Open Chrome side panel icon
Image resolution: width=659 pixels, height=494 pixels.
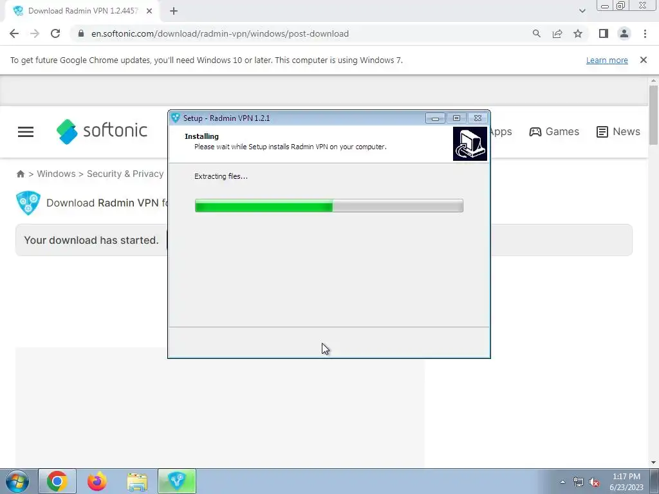click(604, 33)
